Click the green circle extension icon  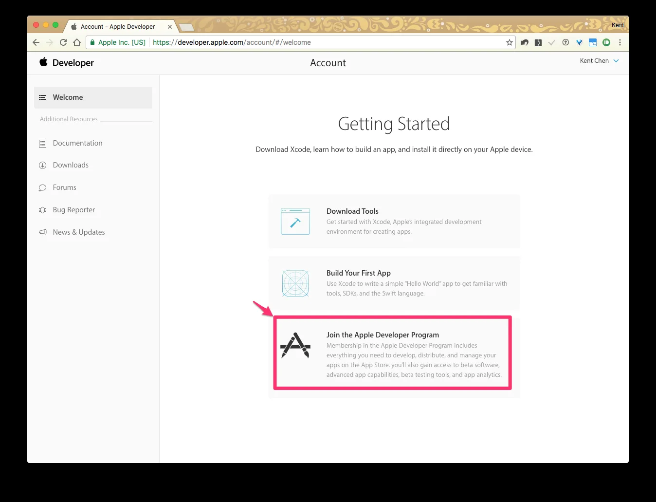606,42
